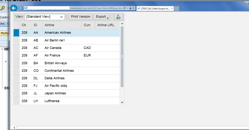
Task: Click the address bar search magnifier icon
Action: point(124,8)
